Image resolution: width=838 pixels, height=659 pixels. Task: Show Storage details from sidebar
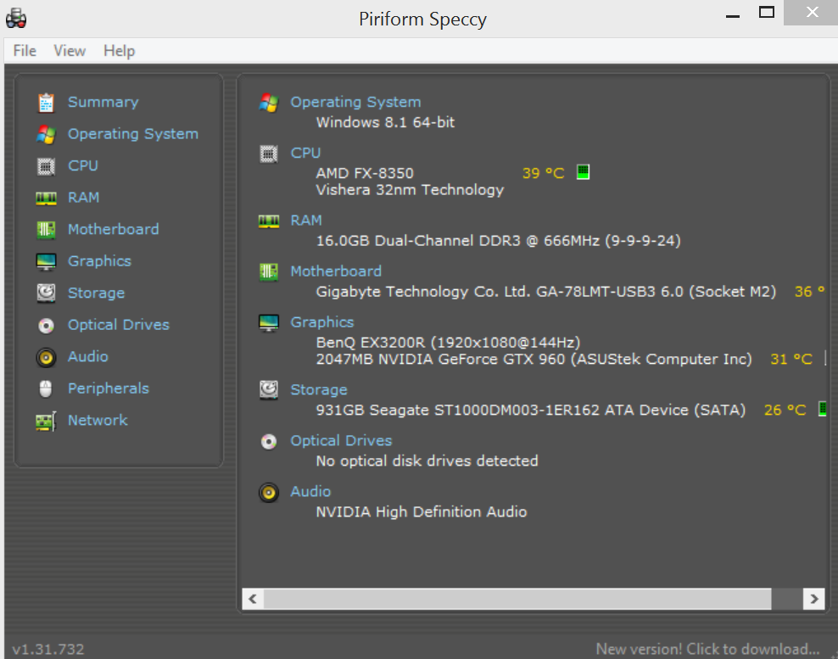click(96, 293)
